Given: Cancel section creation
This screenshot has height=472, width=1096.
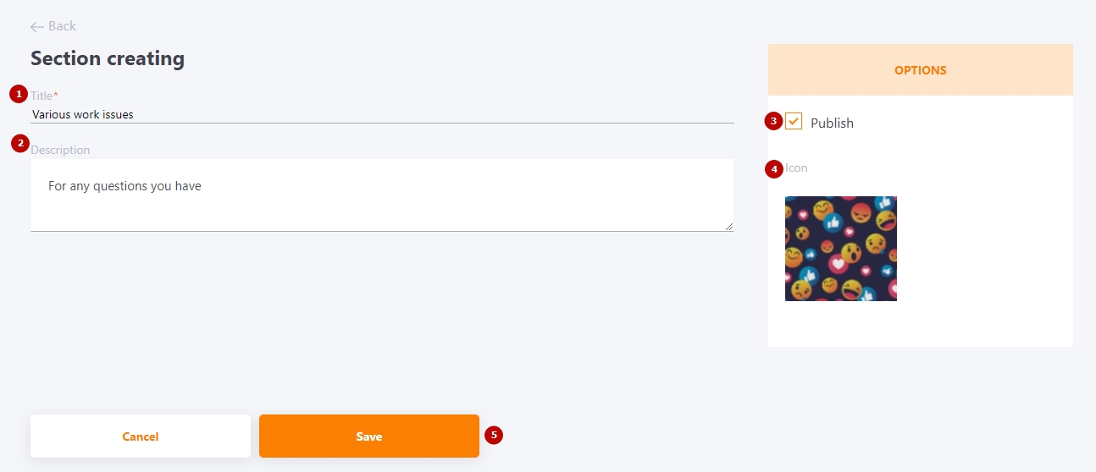Looking at the screenshot, I should [x=141, y=436].
